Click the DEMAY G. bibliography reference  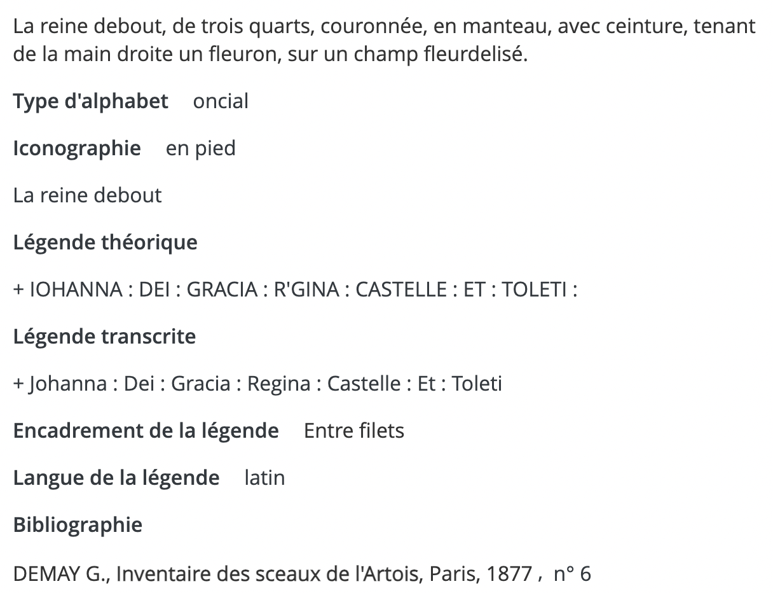coord(302,575)
